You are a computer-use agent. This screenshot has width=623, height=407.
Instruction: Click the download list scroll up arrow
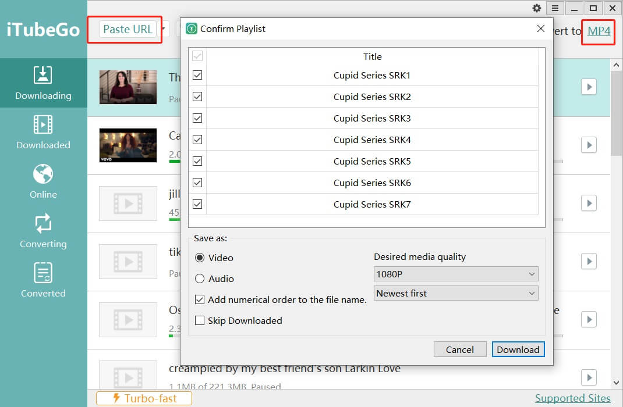[x=616, y=65]
